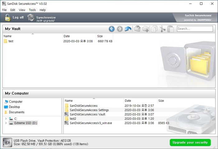The width and height of the screenshot is (218, 149).
Task: Select Documents in the computer tree
Action: [x=17, y=112]
